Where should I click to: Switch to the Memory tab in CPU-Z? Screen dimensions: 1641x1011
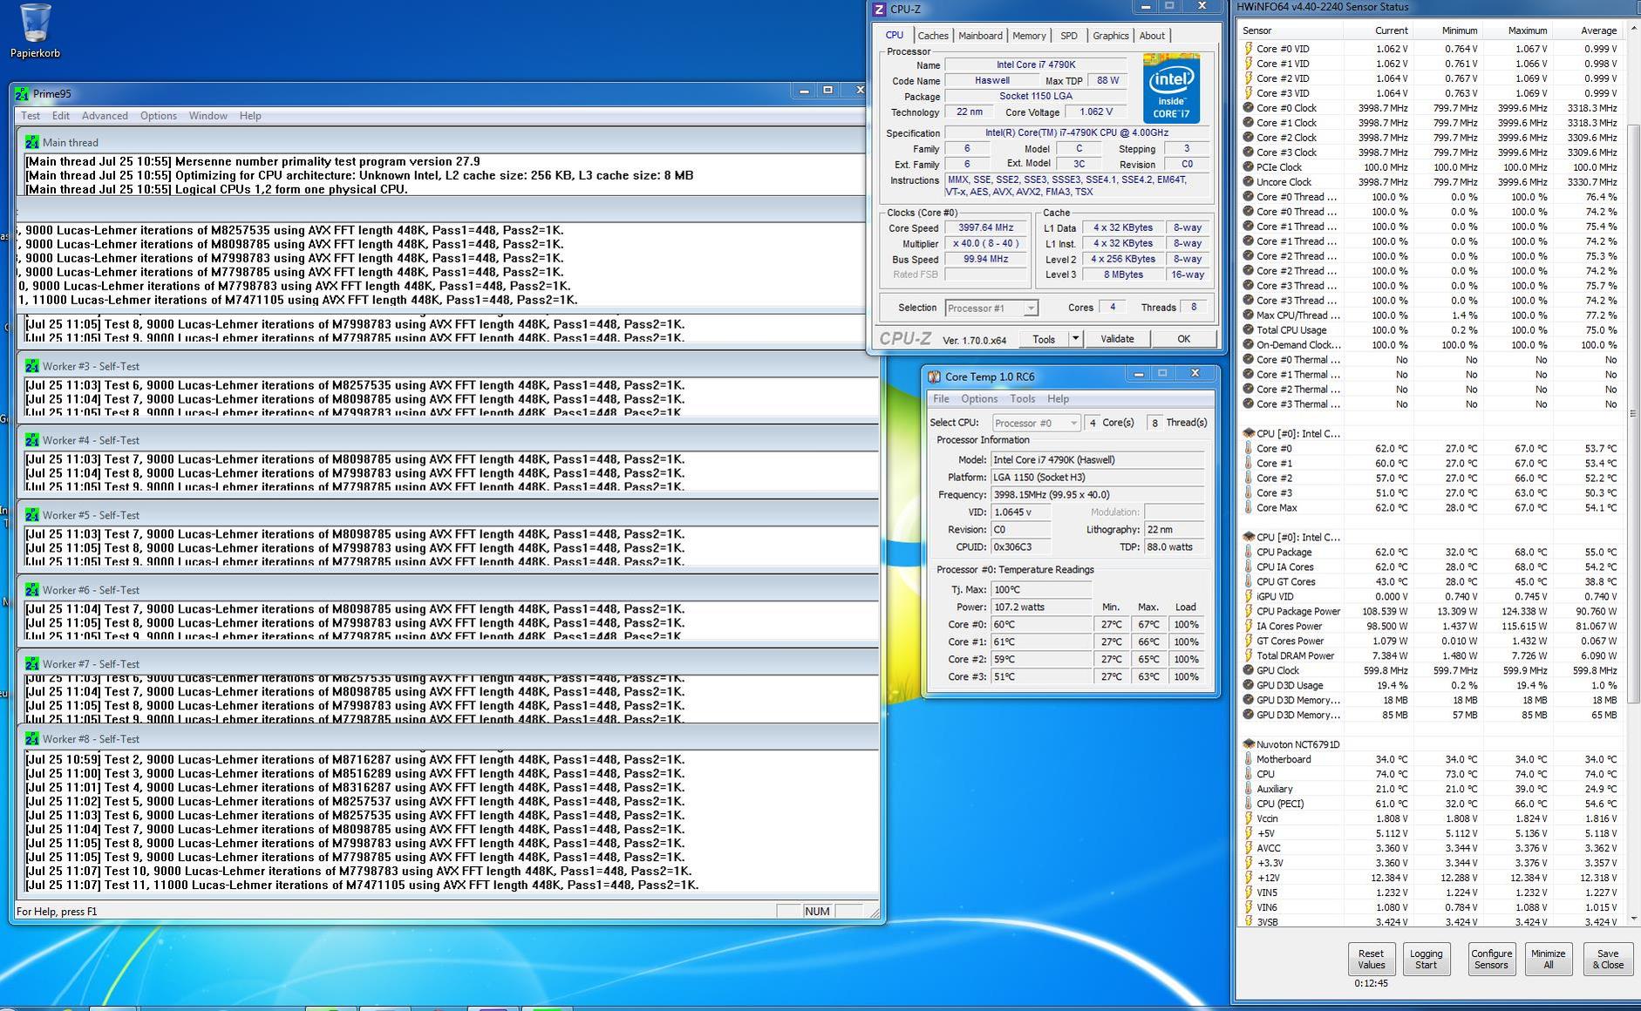pos(1029,36)
